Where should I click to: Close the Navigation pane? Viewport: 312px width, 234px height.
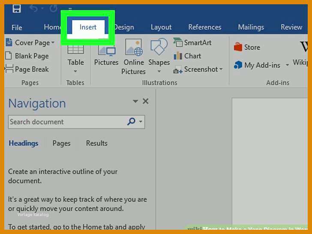point(146,101)
